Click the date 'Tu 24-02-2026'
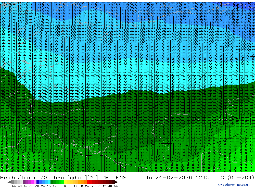Image resolution: width=255 pixels, height=187 pixels. tap(169, 178)
